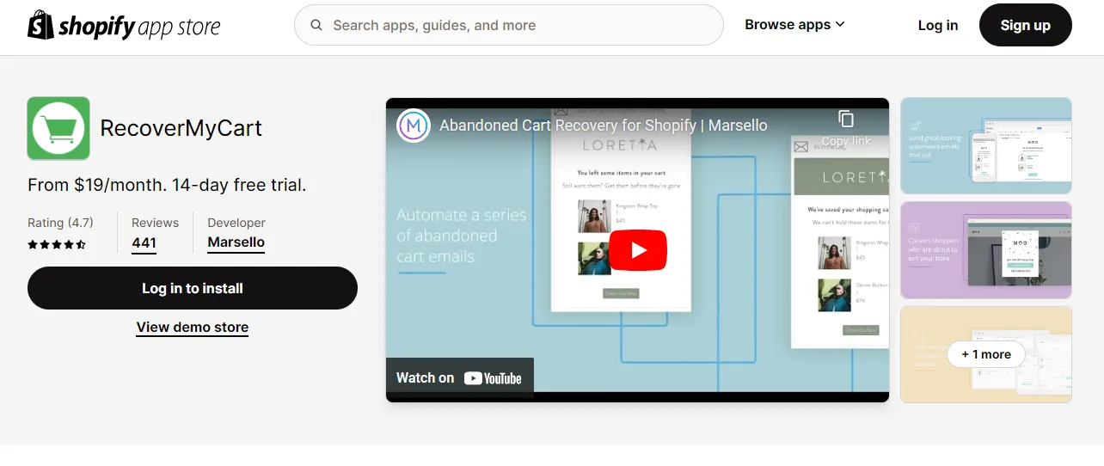Click the RecoverMyCart app title
The width and height of the screenshot is (1104, 466).
[x=181, y=128]
